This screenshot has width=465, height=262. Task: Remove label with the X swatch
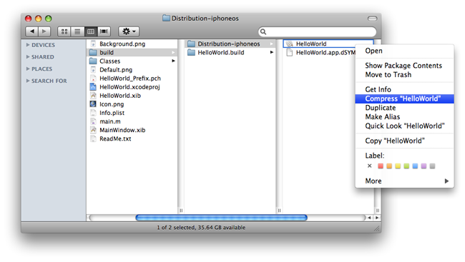pos(369,166)
